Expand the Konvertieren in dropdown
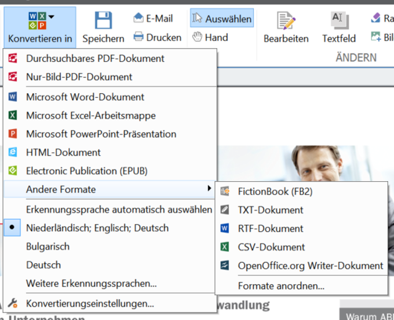 (40, 27)
